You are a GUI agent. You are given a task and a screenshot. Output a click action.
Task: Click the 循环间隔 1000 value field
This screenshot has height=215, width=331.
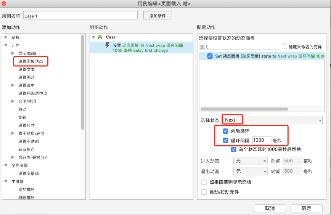(x=262, y=140)
